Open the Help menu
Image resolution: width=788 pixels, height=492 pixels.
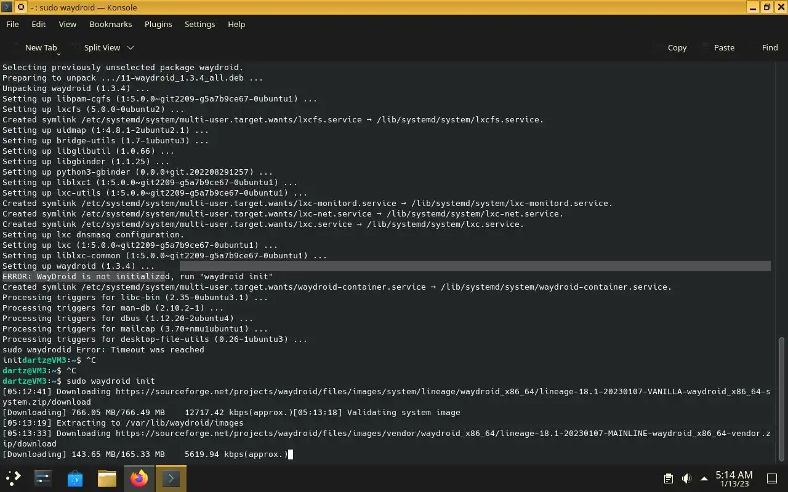click(236, 24)
